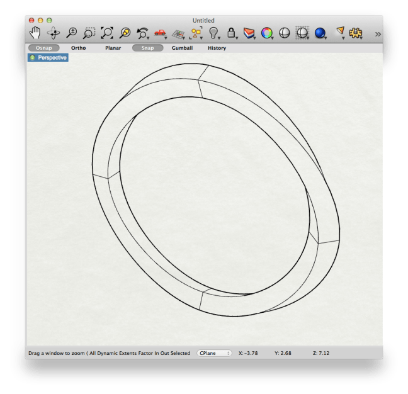Open the gear options icon
This screenshot has height=394, width=408.
(356, 33)
